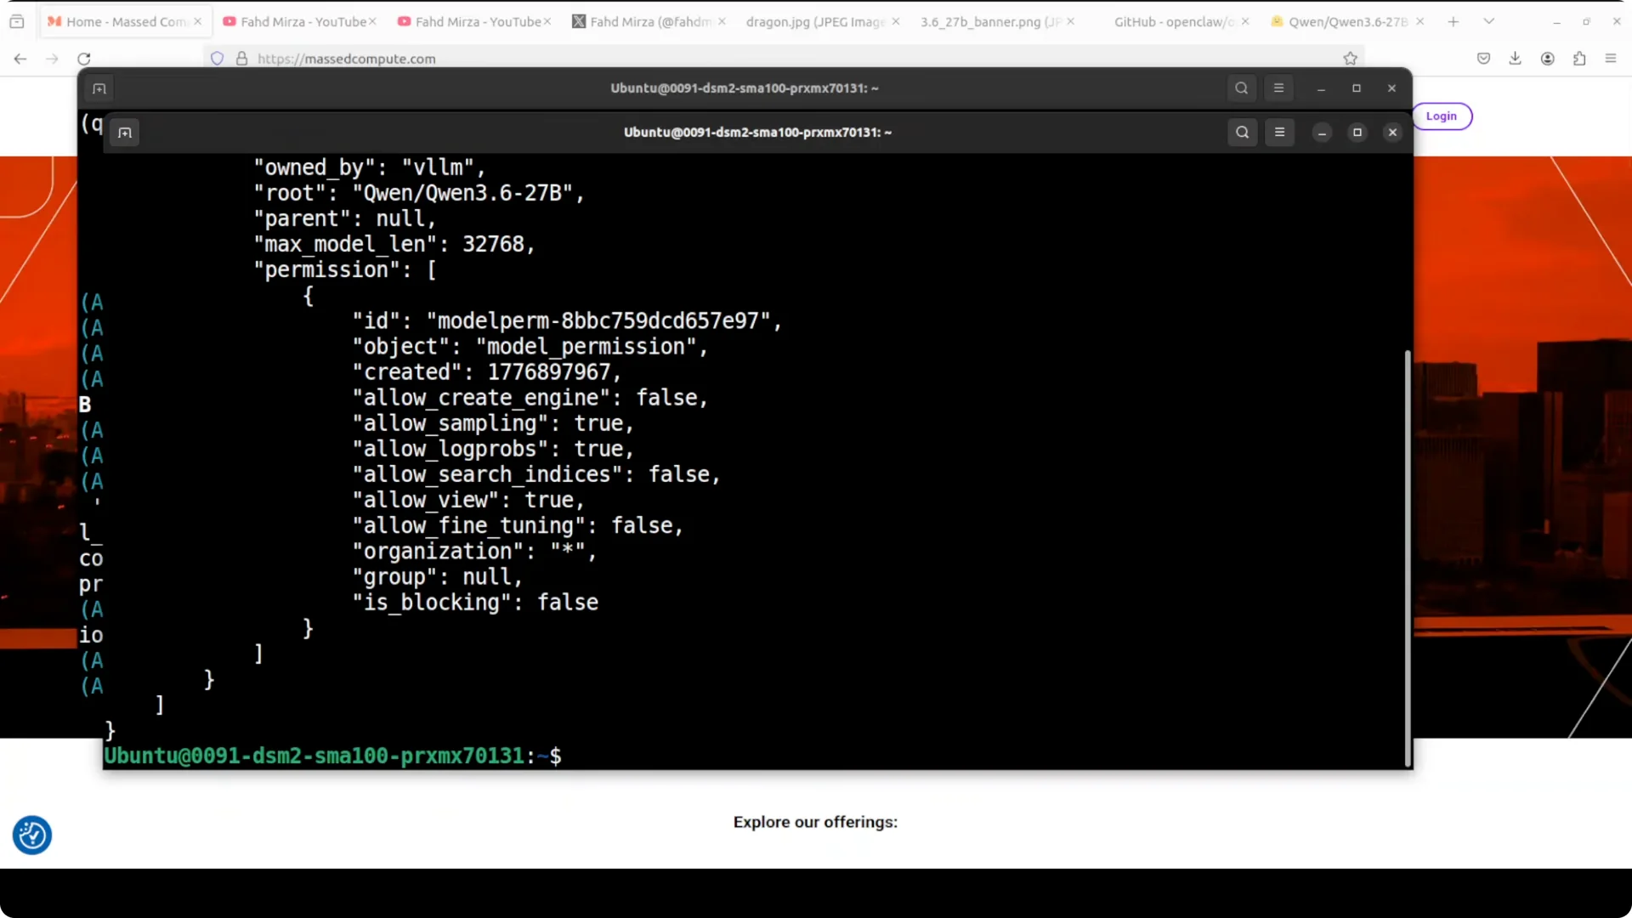This screenshot has height=918, width=1632.
Task: Expand the list all tabs chevron
Action: pyautogui.click(x=1488, y=21)
